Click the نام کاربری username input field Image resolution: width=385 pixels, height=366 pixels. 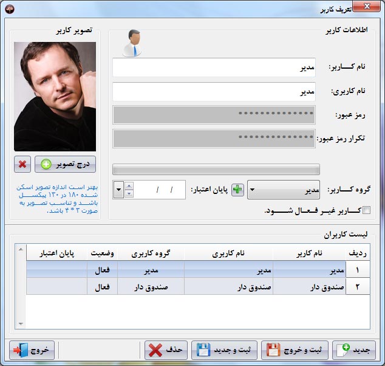click(214, 92)
